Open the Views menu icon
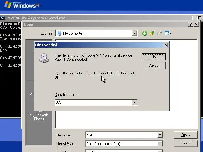Screen dimensions: 203x152 [x=168, y=33]
